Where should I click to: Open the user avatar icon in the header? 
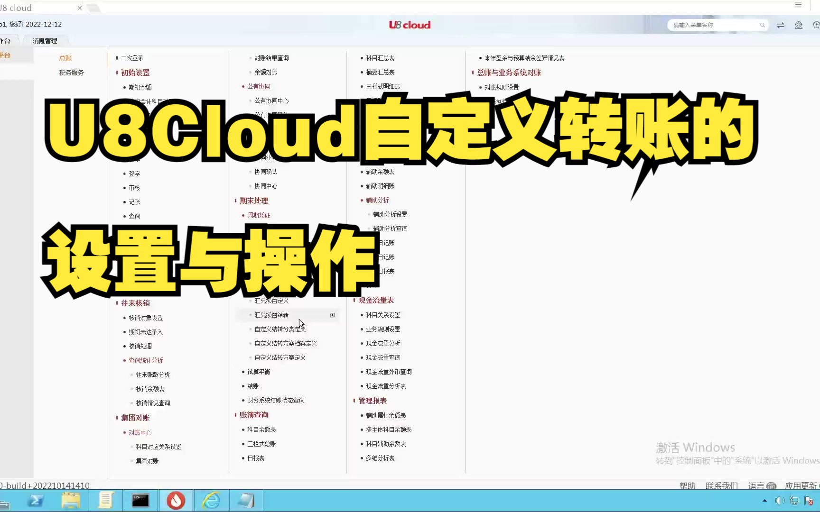pyautogui.click(x=799, y=25)
